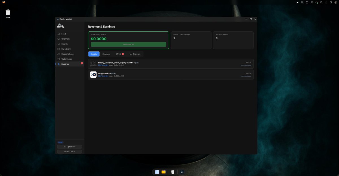
Task: Click the red notification badge on Earnings
Action: [82, 63]
